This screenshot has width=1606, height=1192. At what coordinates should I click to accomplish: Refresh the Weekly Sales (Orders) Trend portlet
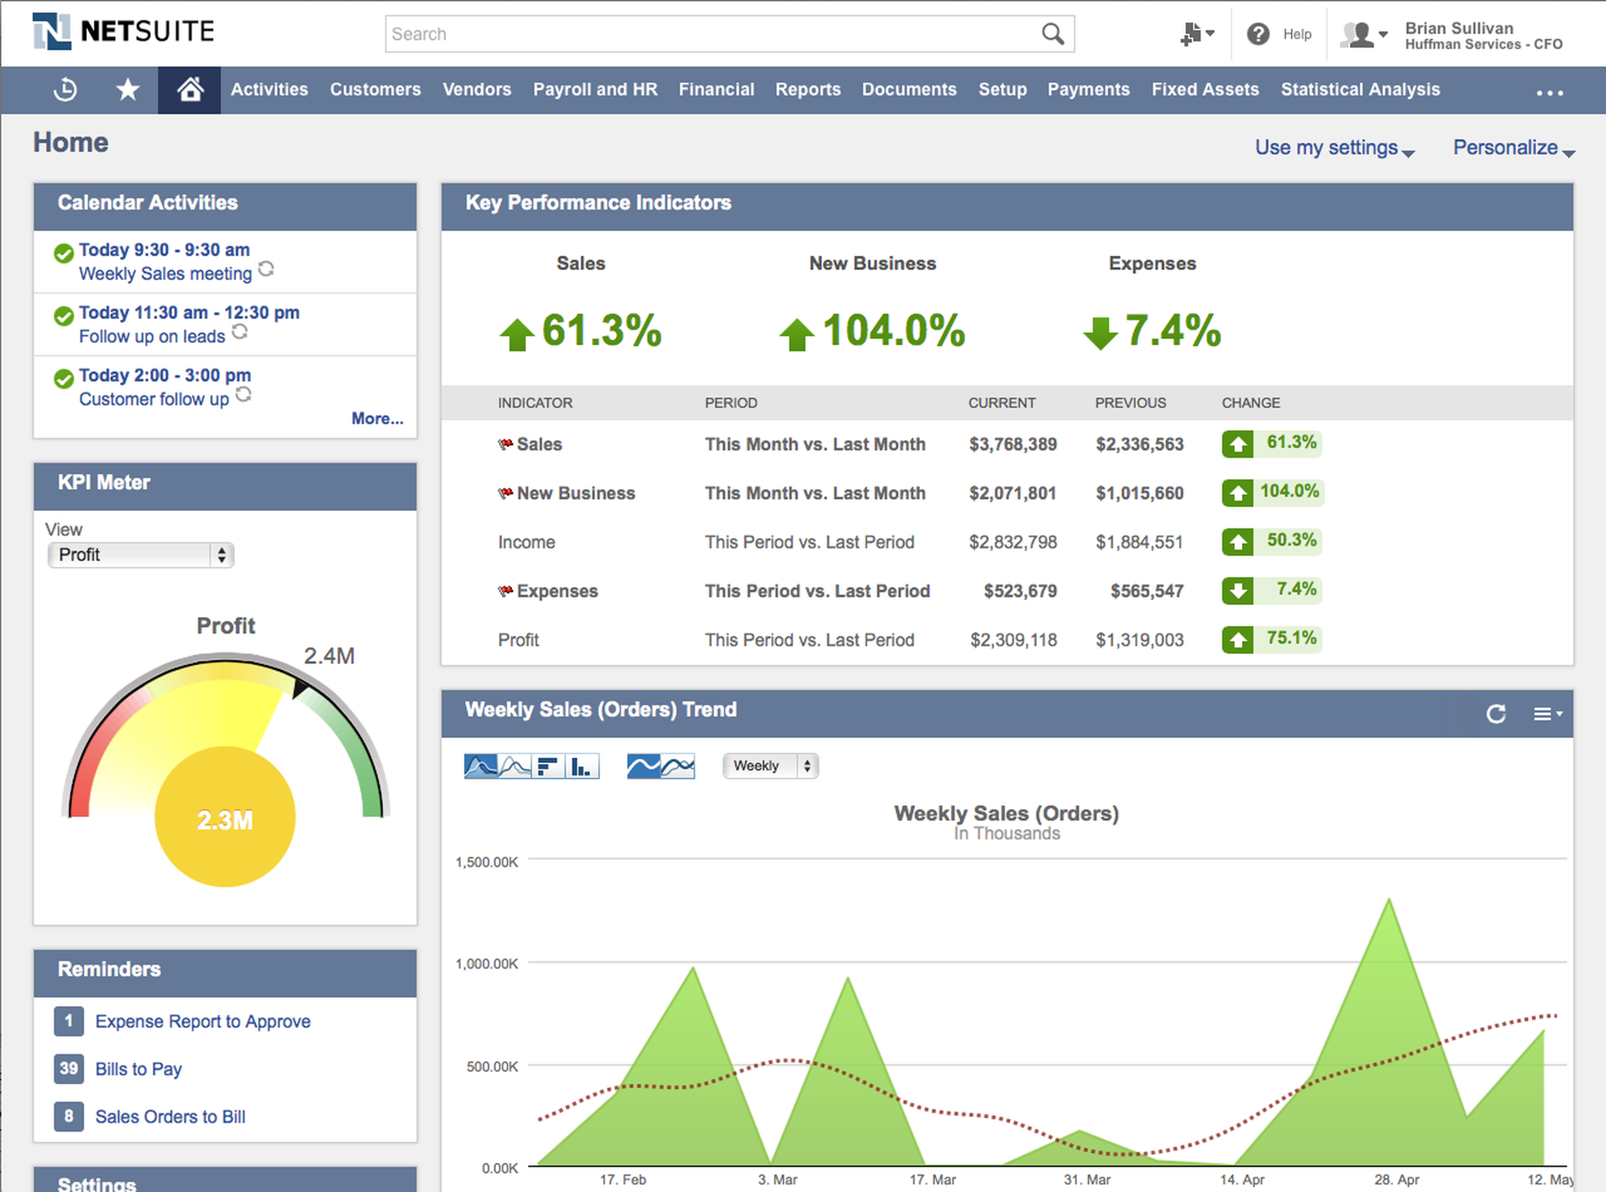[x=1496, y=715]
